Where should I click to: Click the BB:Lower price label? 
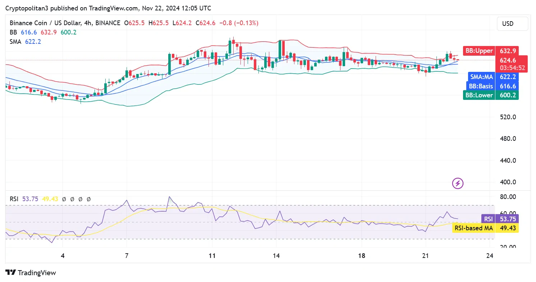click(x=479, y=95)
